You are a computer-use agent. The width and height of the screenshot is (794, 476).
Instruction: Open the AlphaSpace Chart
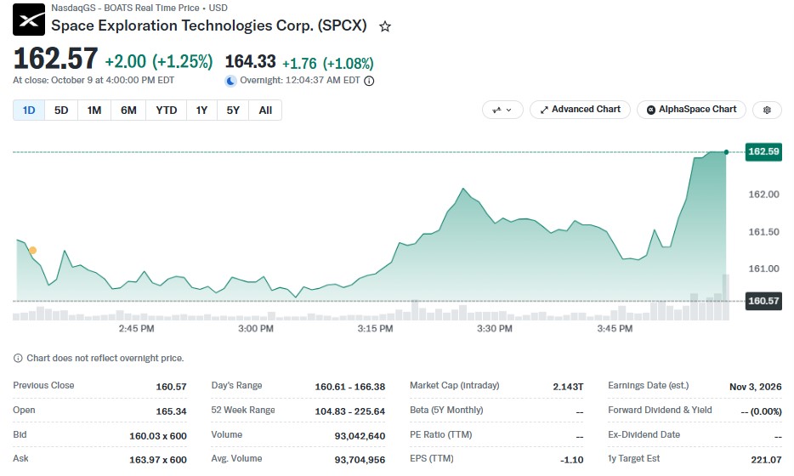click(691, 110)
